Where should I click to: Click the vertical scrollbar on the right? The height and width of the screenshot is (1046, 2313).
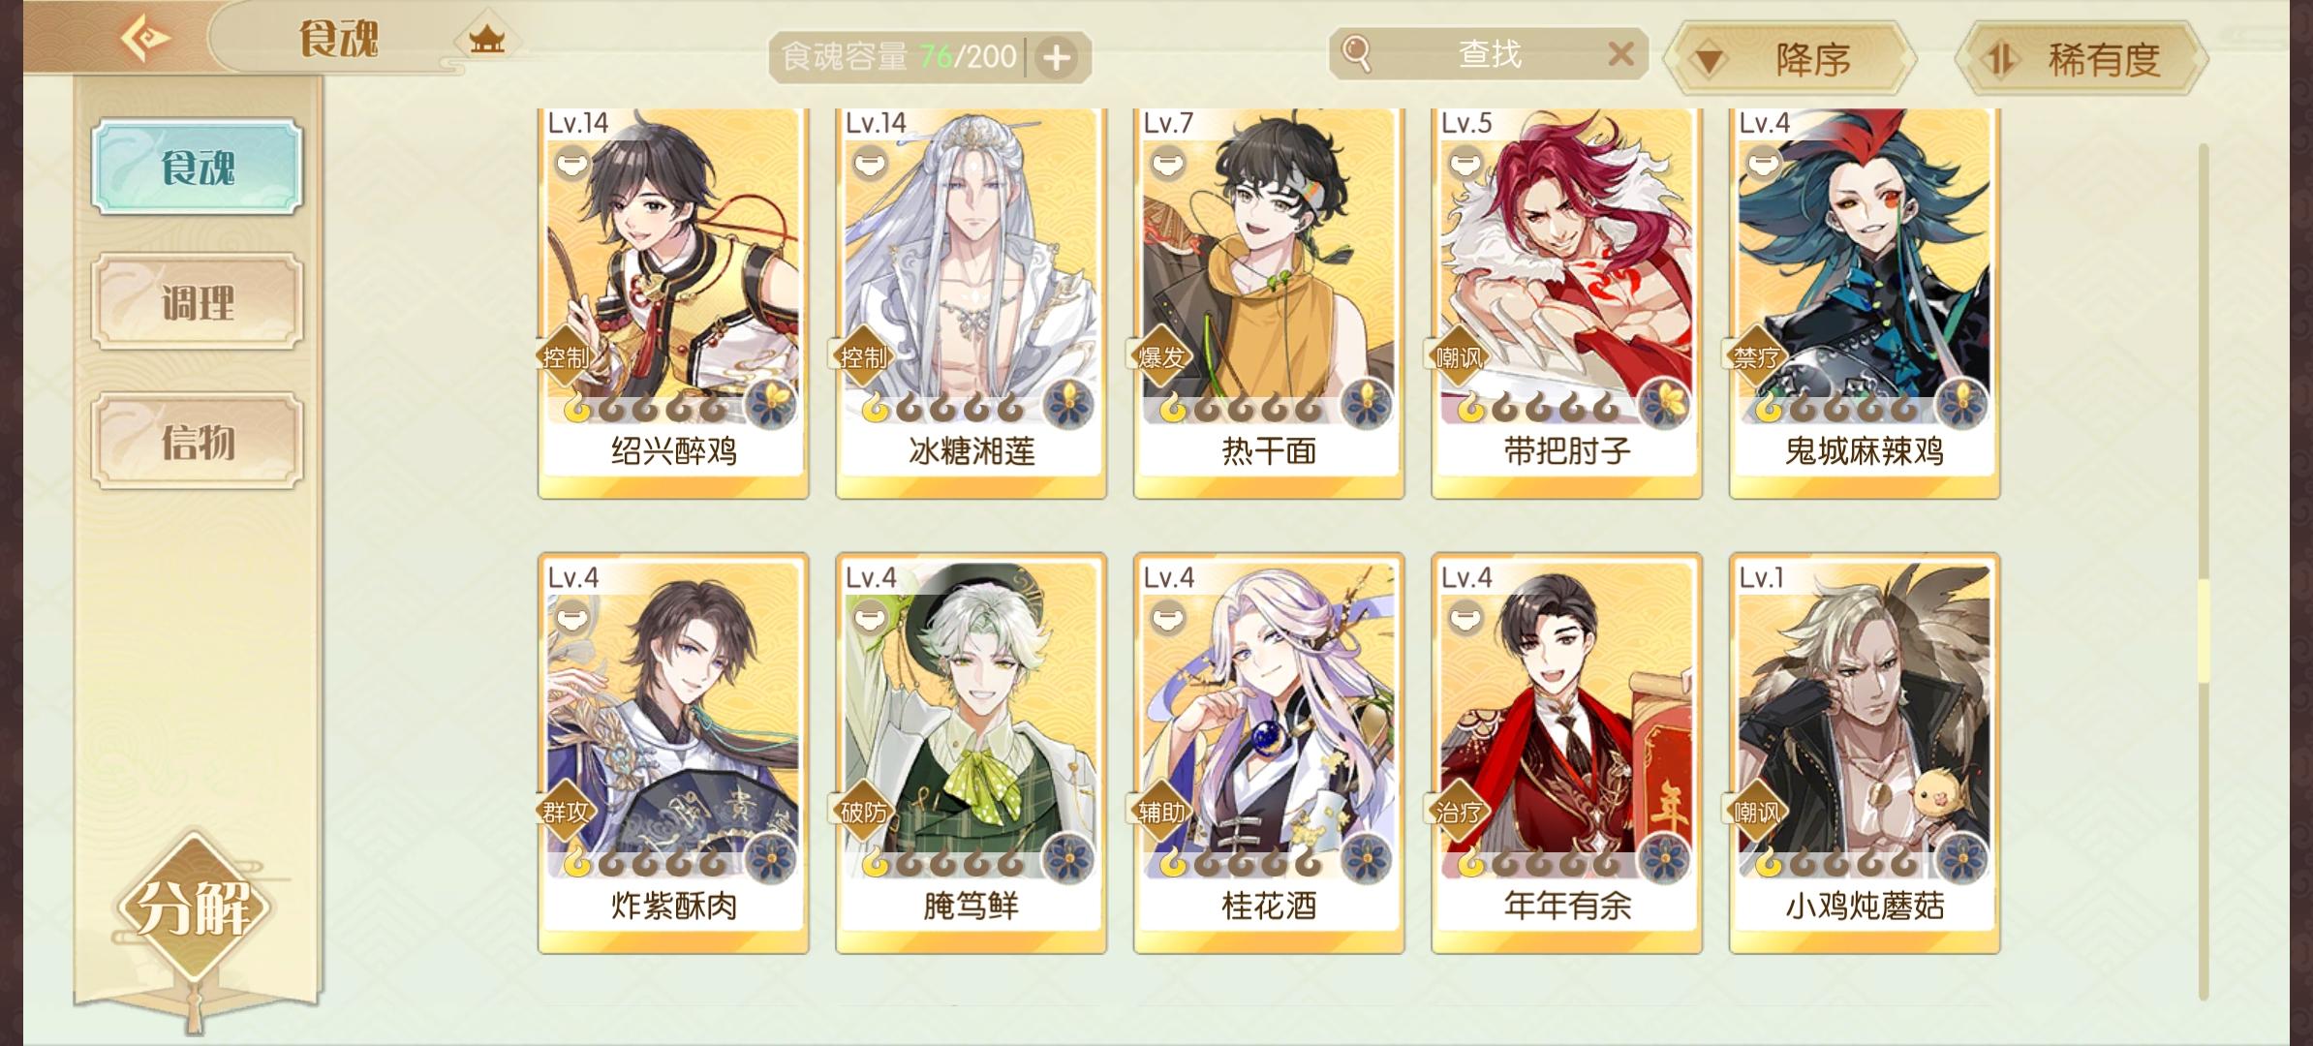click(2204, 571)
